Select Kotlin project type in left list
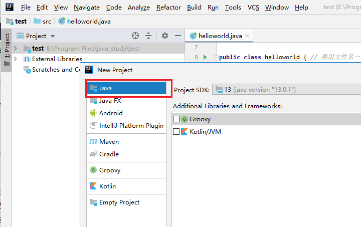 pos(126,186)
